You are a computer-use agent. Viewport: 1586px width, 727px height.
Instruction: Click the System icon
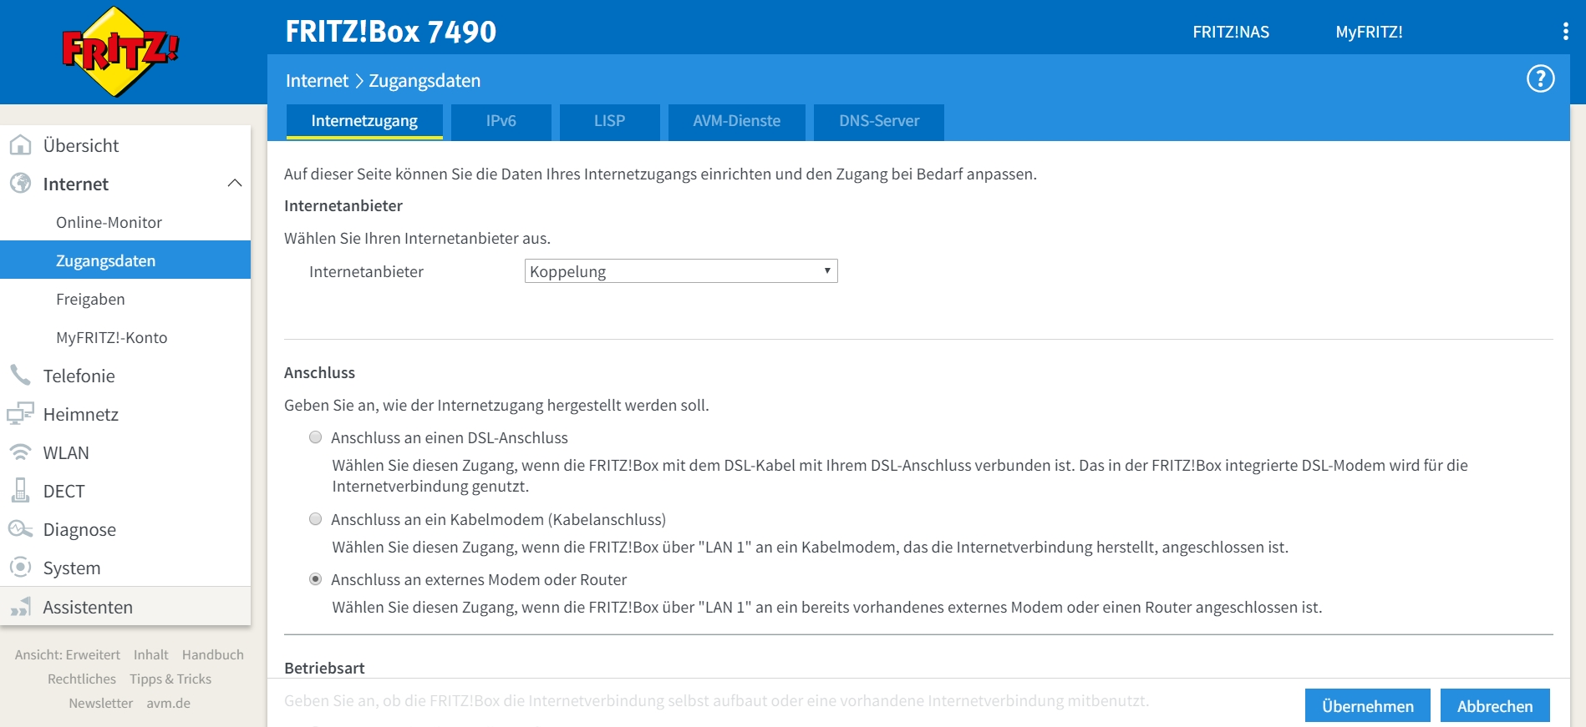point(20,568)
